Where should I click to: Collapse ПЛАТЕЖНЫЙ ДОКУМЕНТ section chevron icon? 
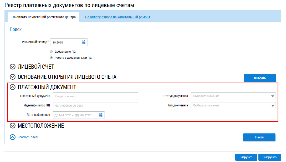(13, 87)
